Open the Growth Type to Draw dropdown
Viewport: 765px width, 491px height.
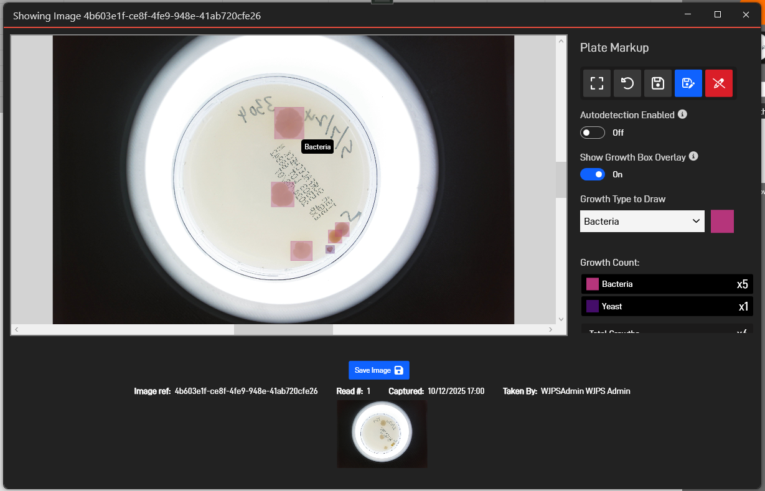pos(642,221)
